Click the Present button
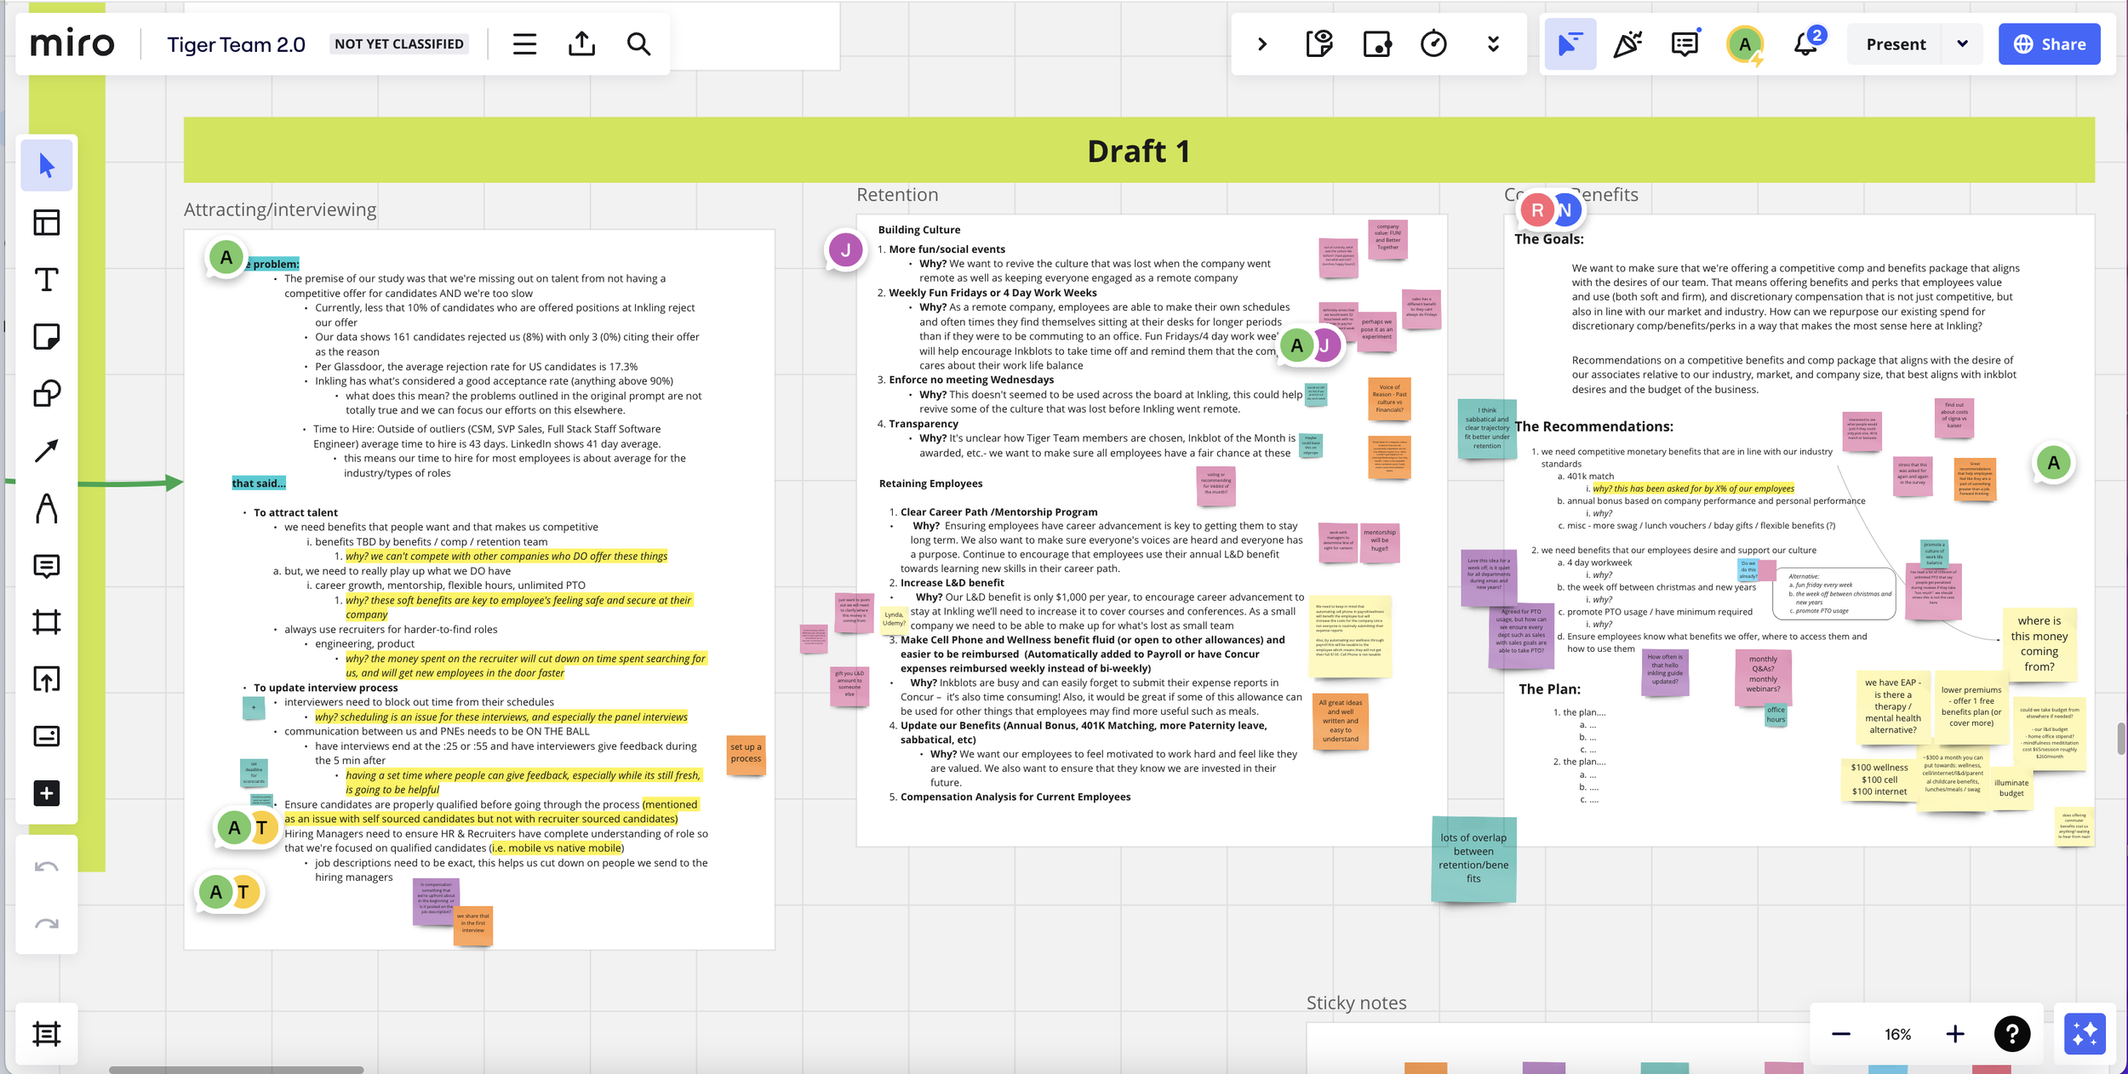2128x1074 pixels. click(x=1895, y=44)
